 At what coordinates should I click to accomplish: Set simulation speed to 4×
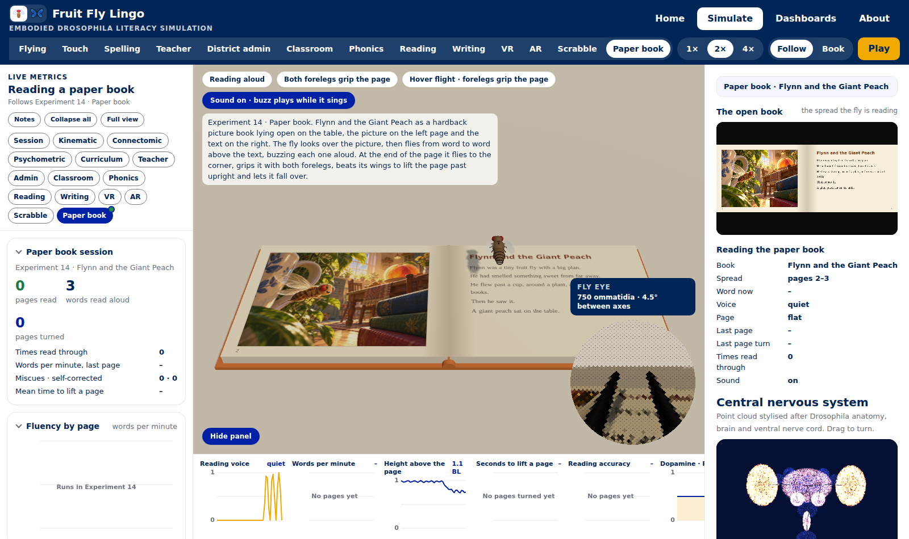pos(748,49)
